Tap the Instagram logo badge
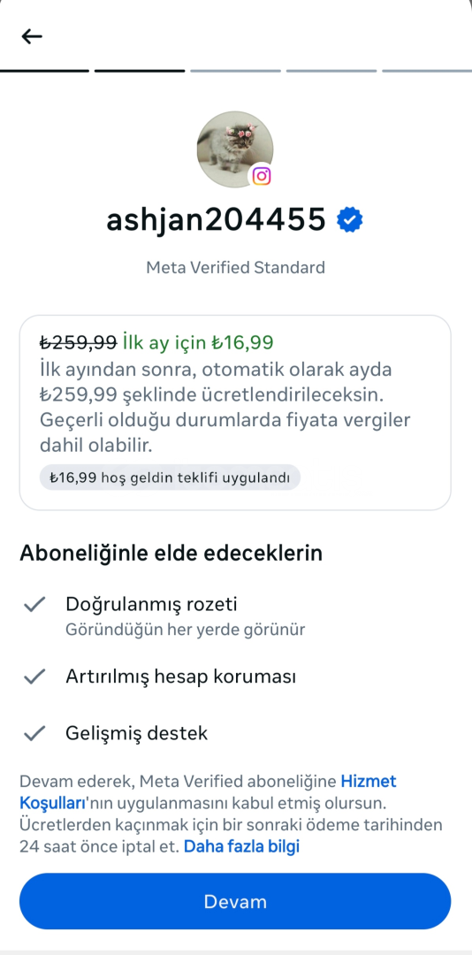The width and height of the screenshot is (472, 955). coord(262,176)
